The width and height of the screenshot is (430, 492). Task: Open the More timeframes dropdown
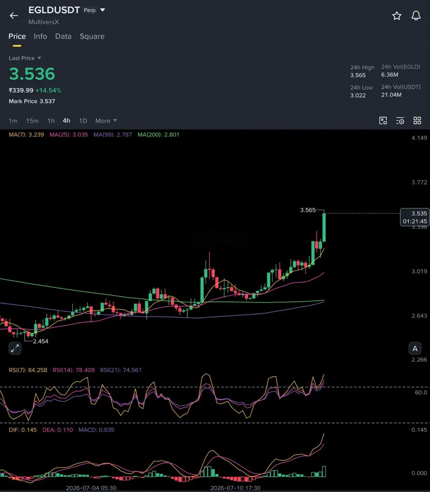pos(106,121)
